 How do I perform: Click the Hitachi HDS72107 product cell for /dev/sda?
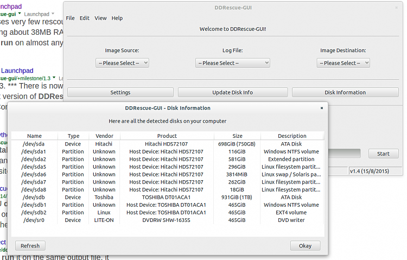click(166, 144)
